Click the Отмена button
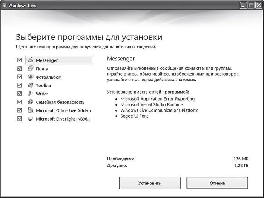 click(217, 183)
